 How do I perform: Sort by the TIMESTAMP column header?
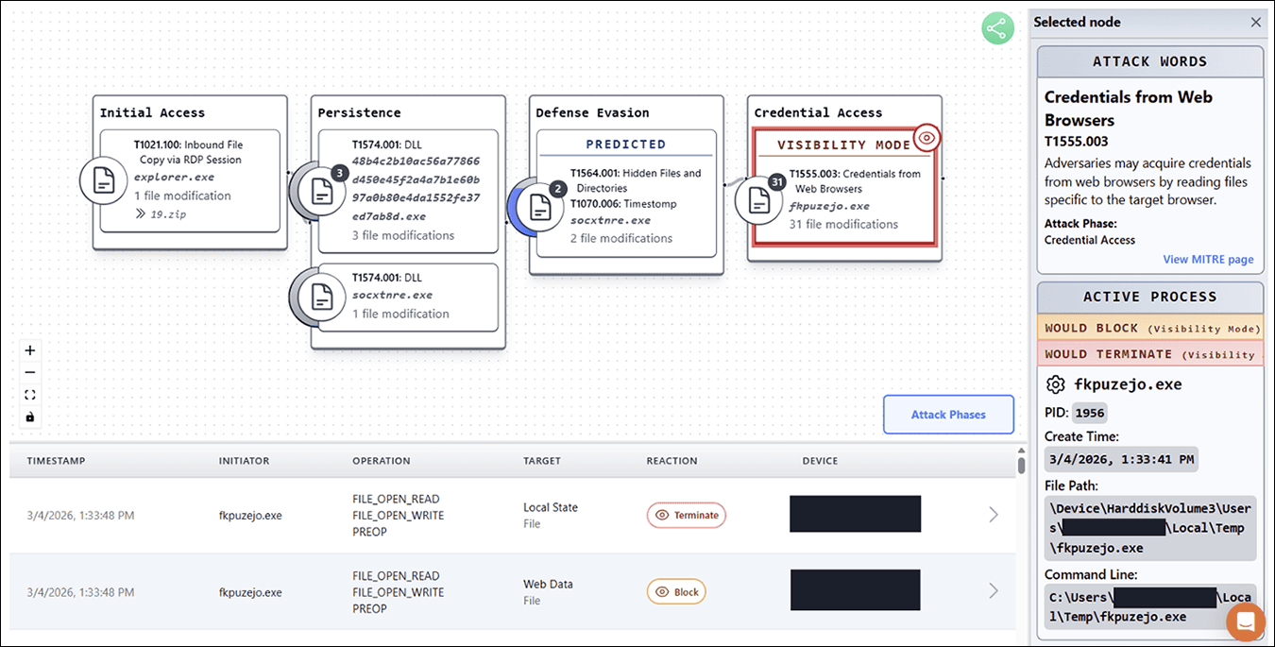pyautogui.click(x=56, y=461)
